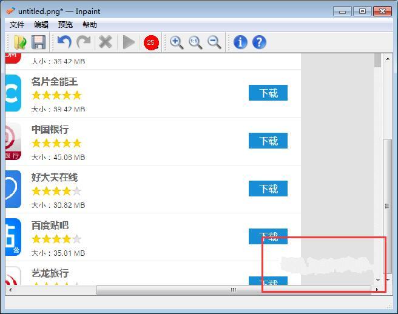The width and height of the screenshot is (398, 314).
Task: Reset zoom to 1:1 magnifier
Action: click(195, 42)
